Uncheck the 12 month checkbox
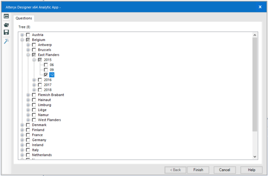This screenshot has width=268, height=176. (46, 75)
